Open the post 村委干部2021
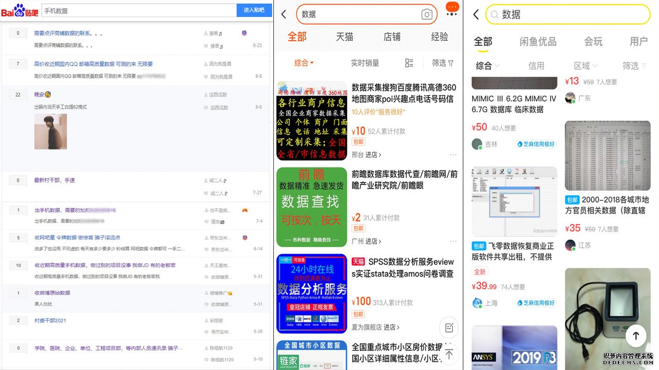The image size is (659, 370). (x=50, y=321)
